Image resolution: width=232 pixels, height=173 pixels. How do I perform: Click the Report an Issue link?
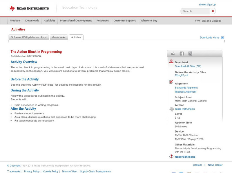point(185,157)
